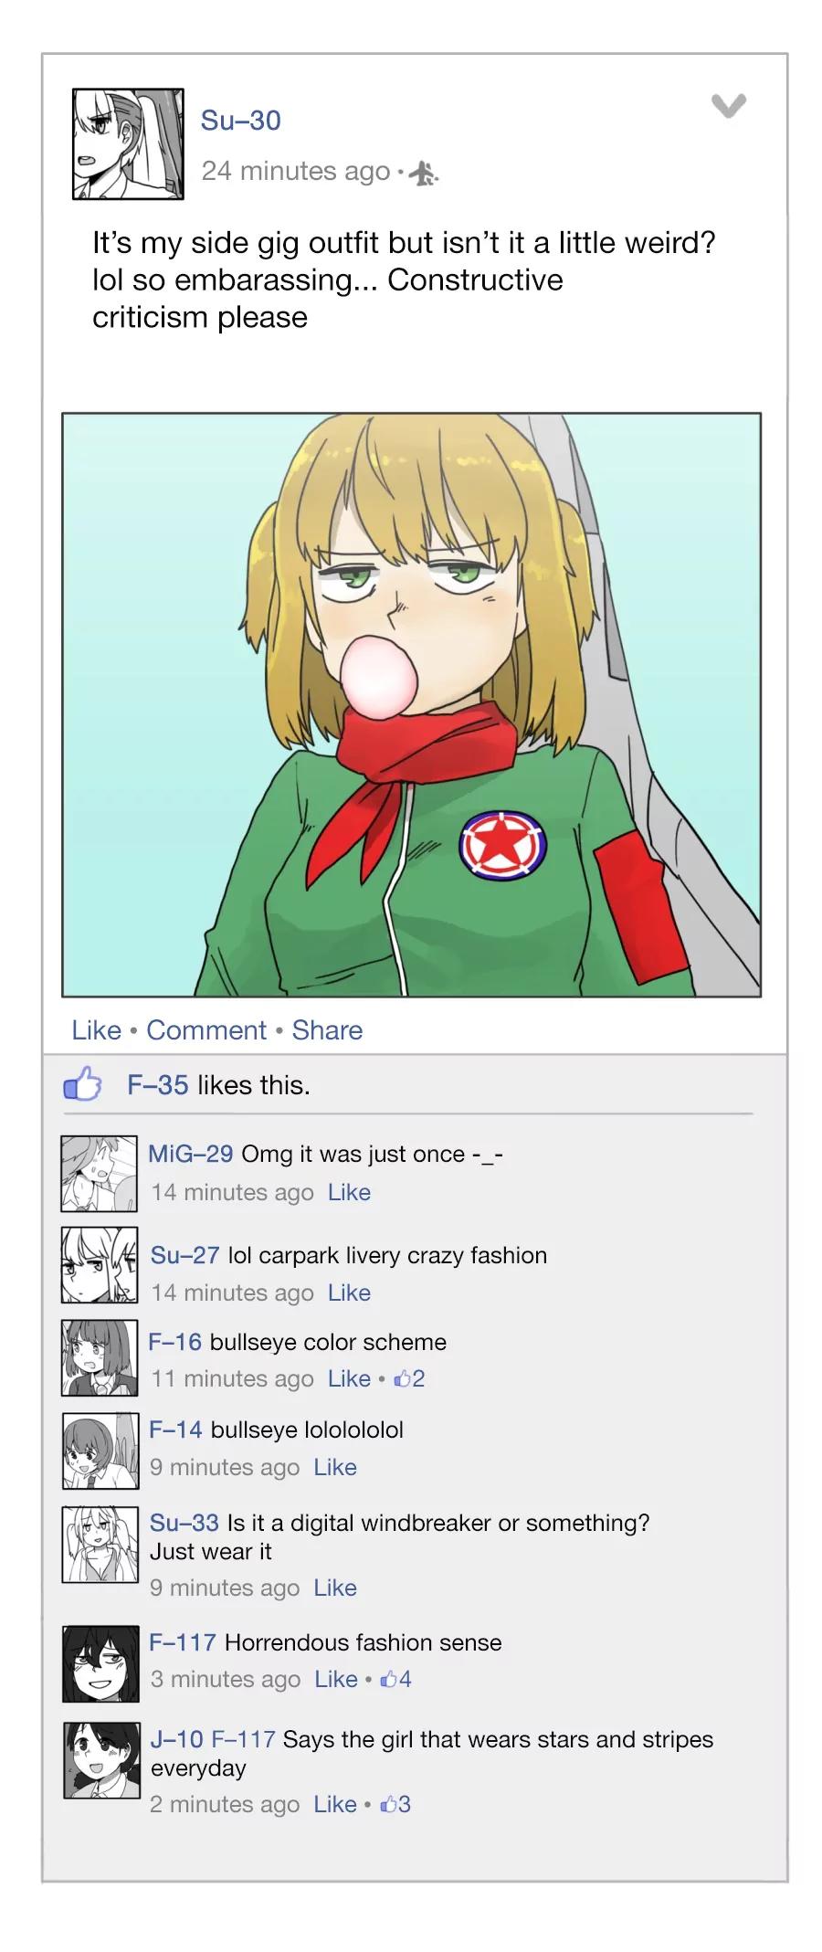Image resolution: width=822 pixels, height=1952 pixels.
Task: Click MiG-29's comment avatar
Action: [99, 1173]
